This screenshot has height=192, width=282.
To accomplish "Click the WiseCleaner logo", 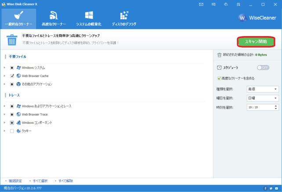I will click(257, 18).
